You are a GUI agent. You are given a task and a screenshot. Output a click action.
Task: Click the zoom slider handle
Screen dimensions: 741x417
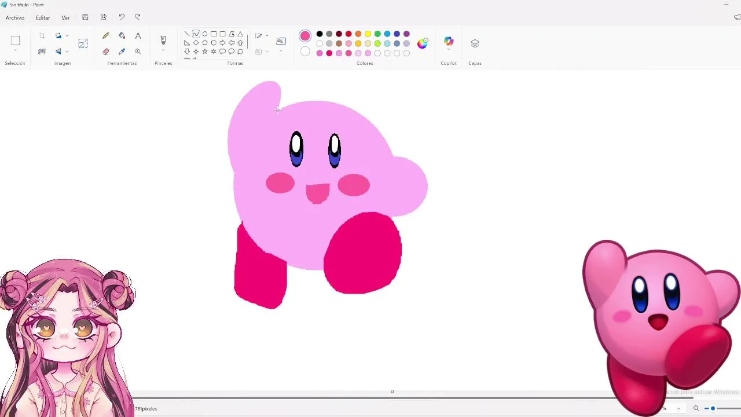(x=713, y=408)
